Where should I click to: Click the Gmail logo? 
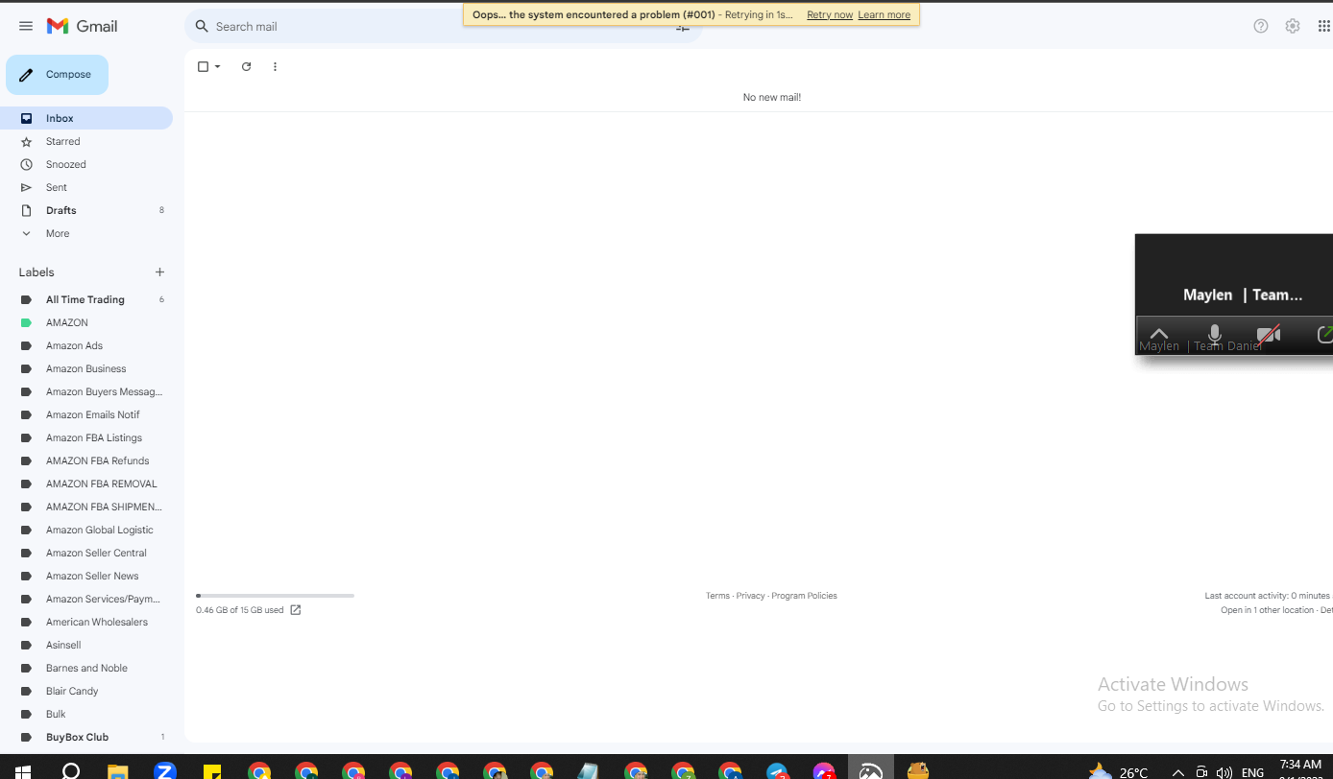point(83,26)
